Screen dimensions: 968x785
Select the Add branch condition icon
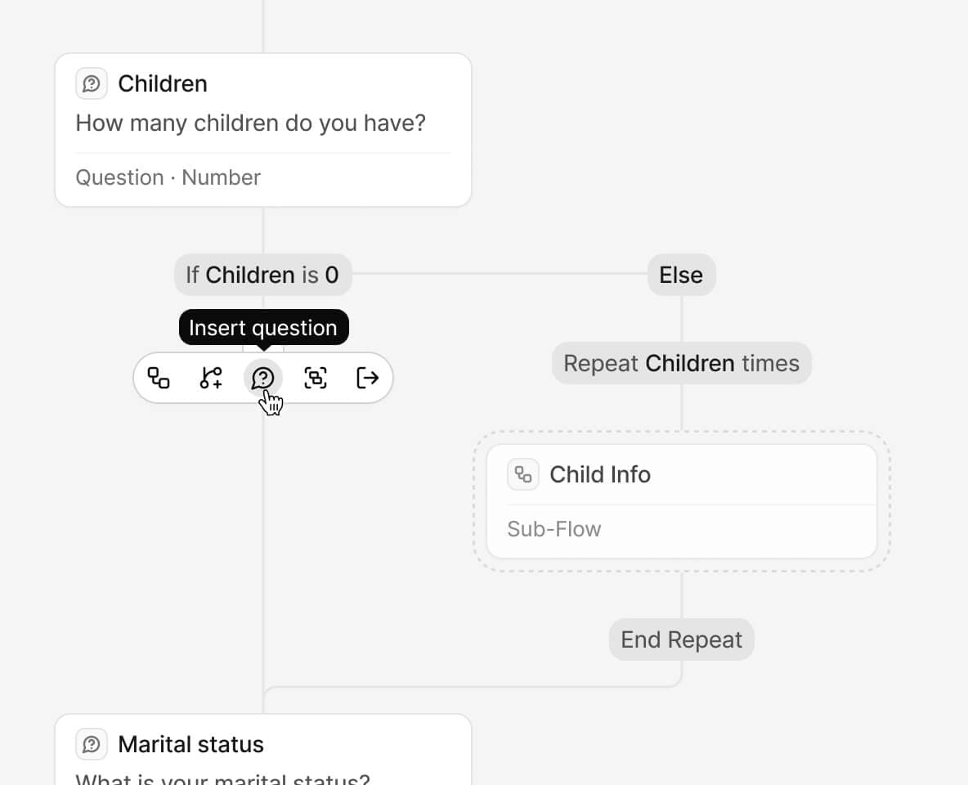[x=211, y=378]
